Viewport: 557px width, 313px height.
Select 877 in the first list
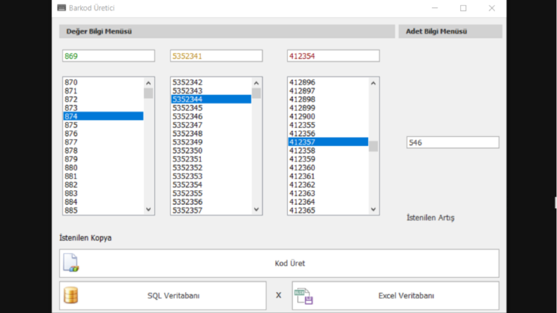[103, 142]
